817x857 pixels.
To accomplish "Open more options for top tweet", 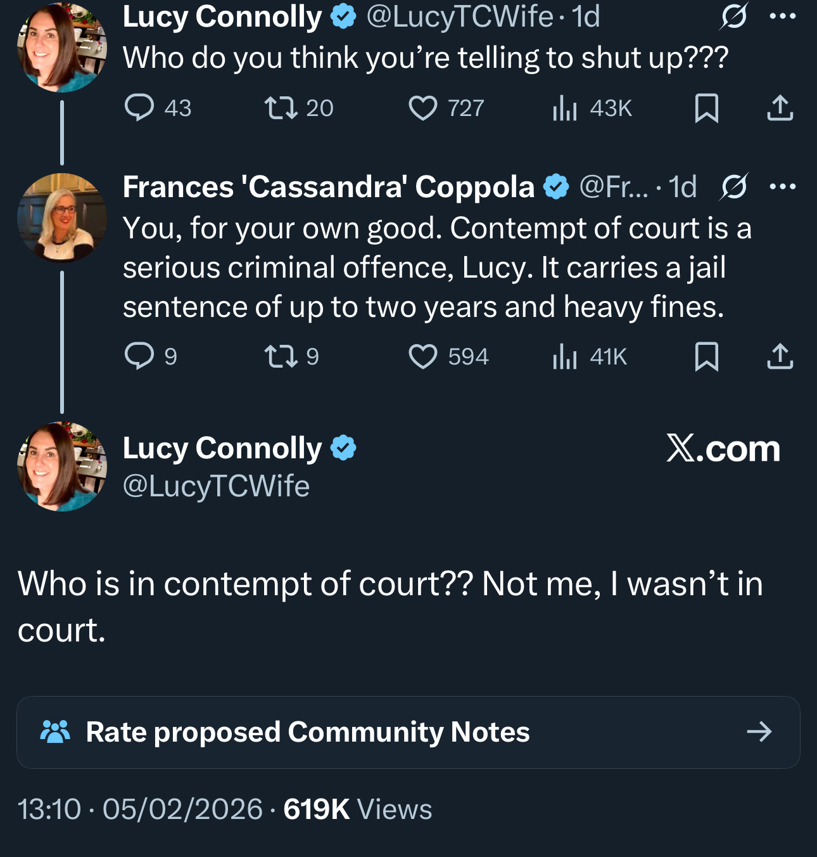I will [x=782, y=16].
